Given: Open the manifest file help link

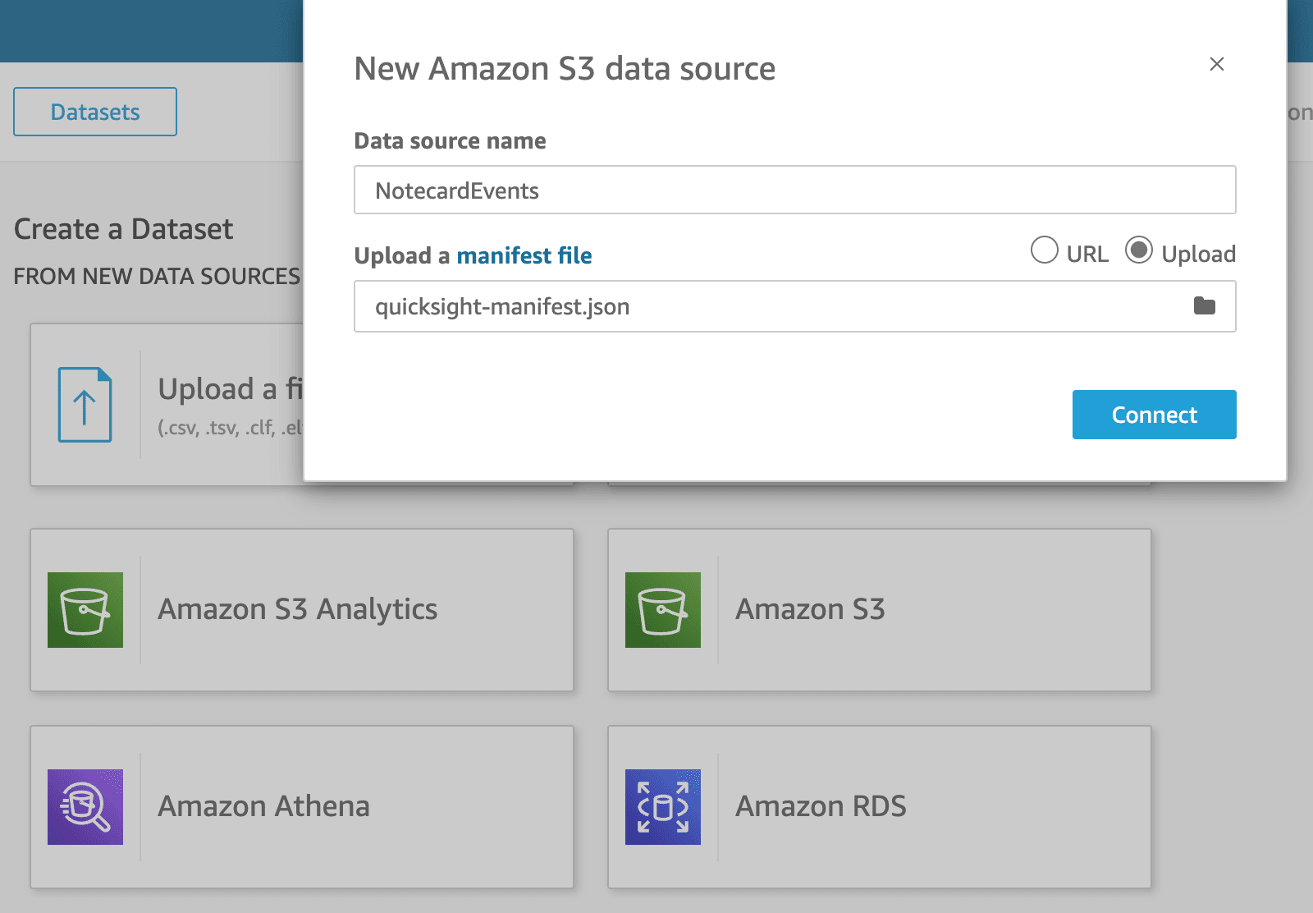Looking at the screenshot, I should (x=524, y=255).
